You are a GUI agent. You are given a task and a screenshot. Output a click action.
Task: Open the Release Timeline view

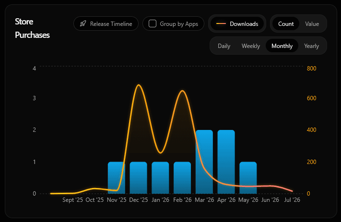tap(106, 23)
